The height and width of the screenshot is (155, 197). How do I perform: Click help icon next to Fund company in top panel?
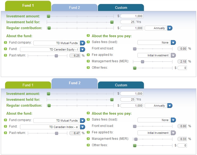click(5, 42)
